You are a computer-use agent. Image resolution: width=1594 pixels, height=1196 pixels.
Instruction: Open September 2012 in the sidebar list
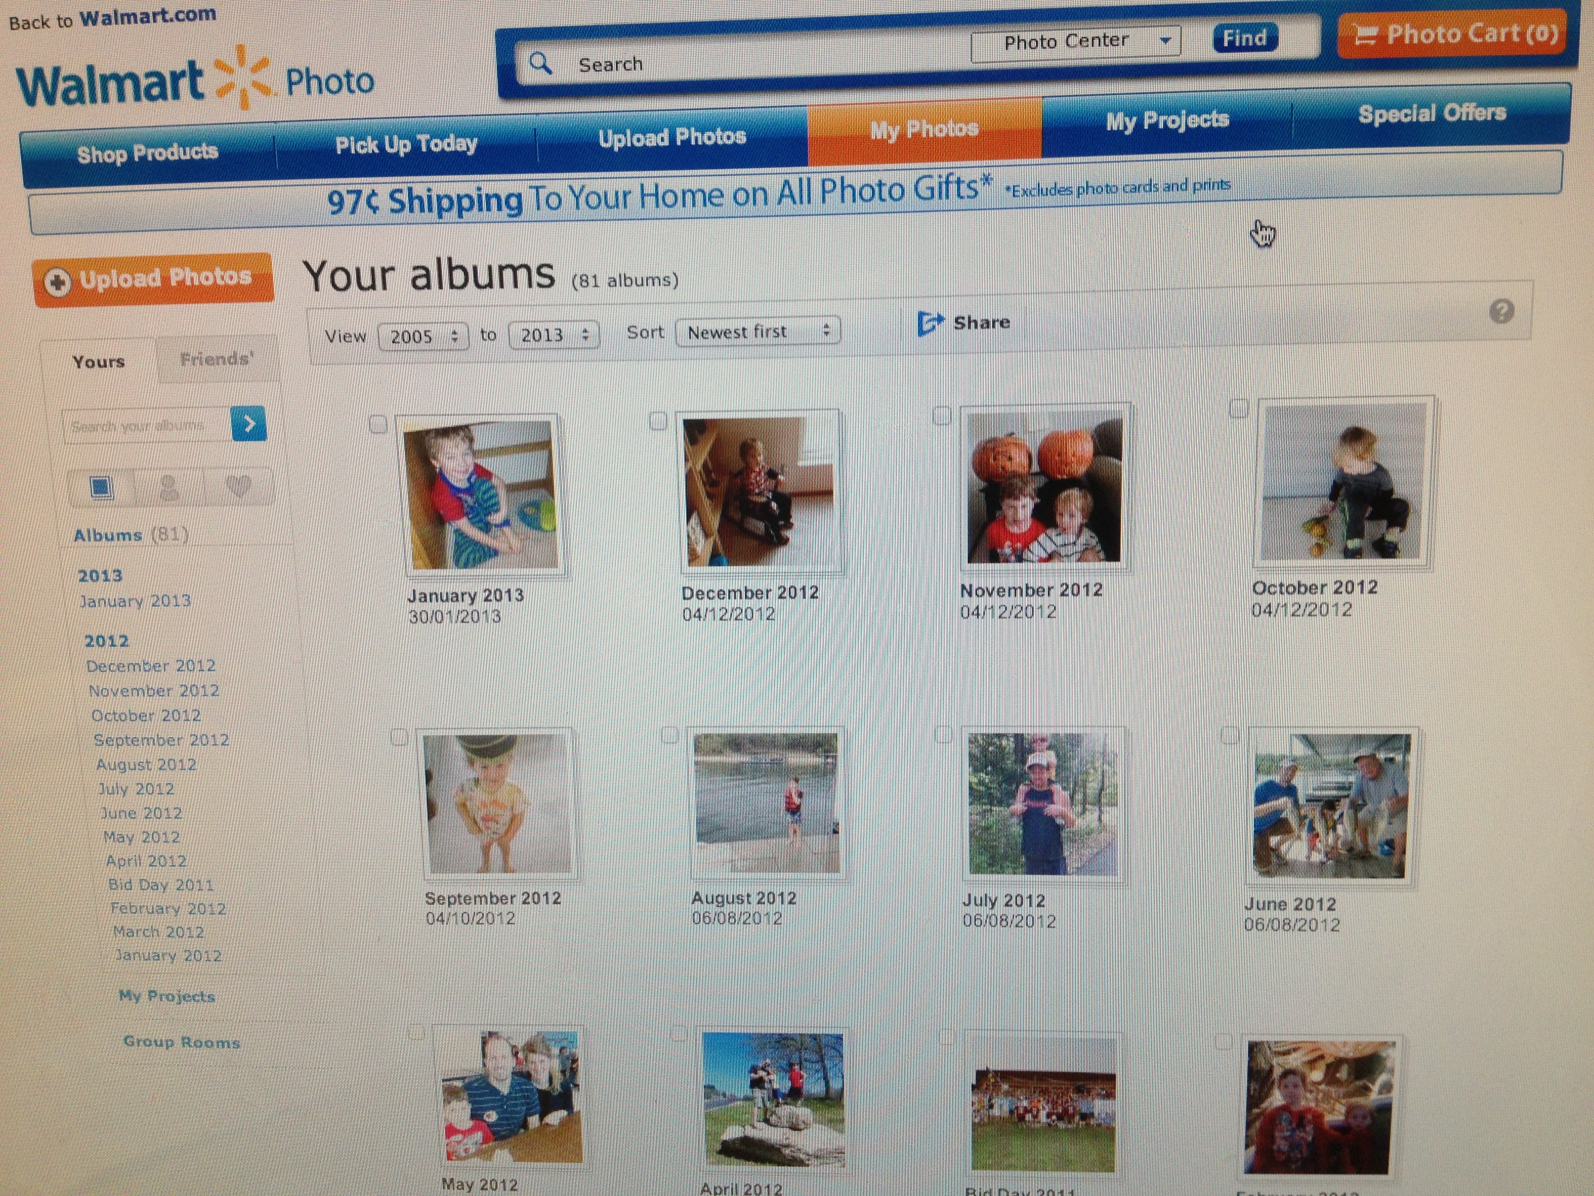[x=162, y=740]
